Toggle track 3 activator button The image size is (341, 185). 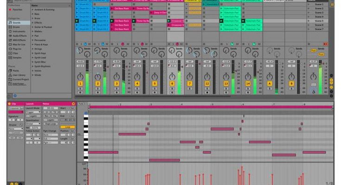pyautogui.click(x=116, y=84)
